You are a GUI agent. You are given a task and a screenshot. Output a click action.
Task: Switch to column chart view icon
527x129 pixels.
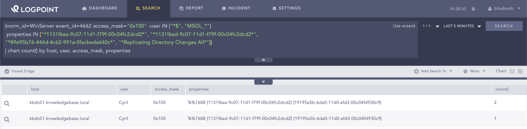512,71
